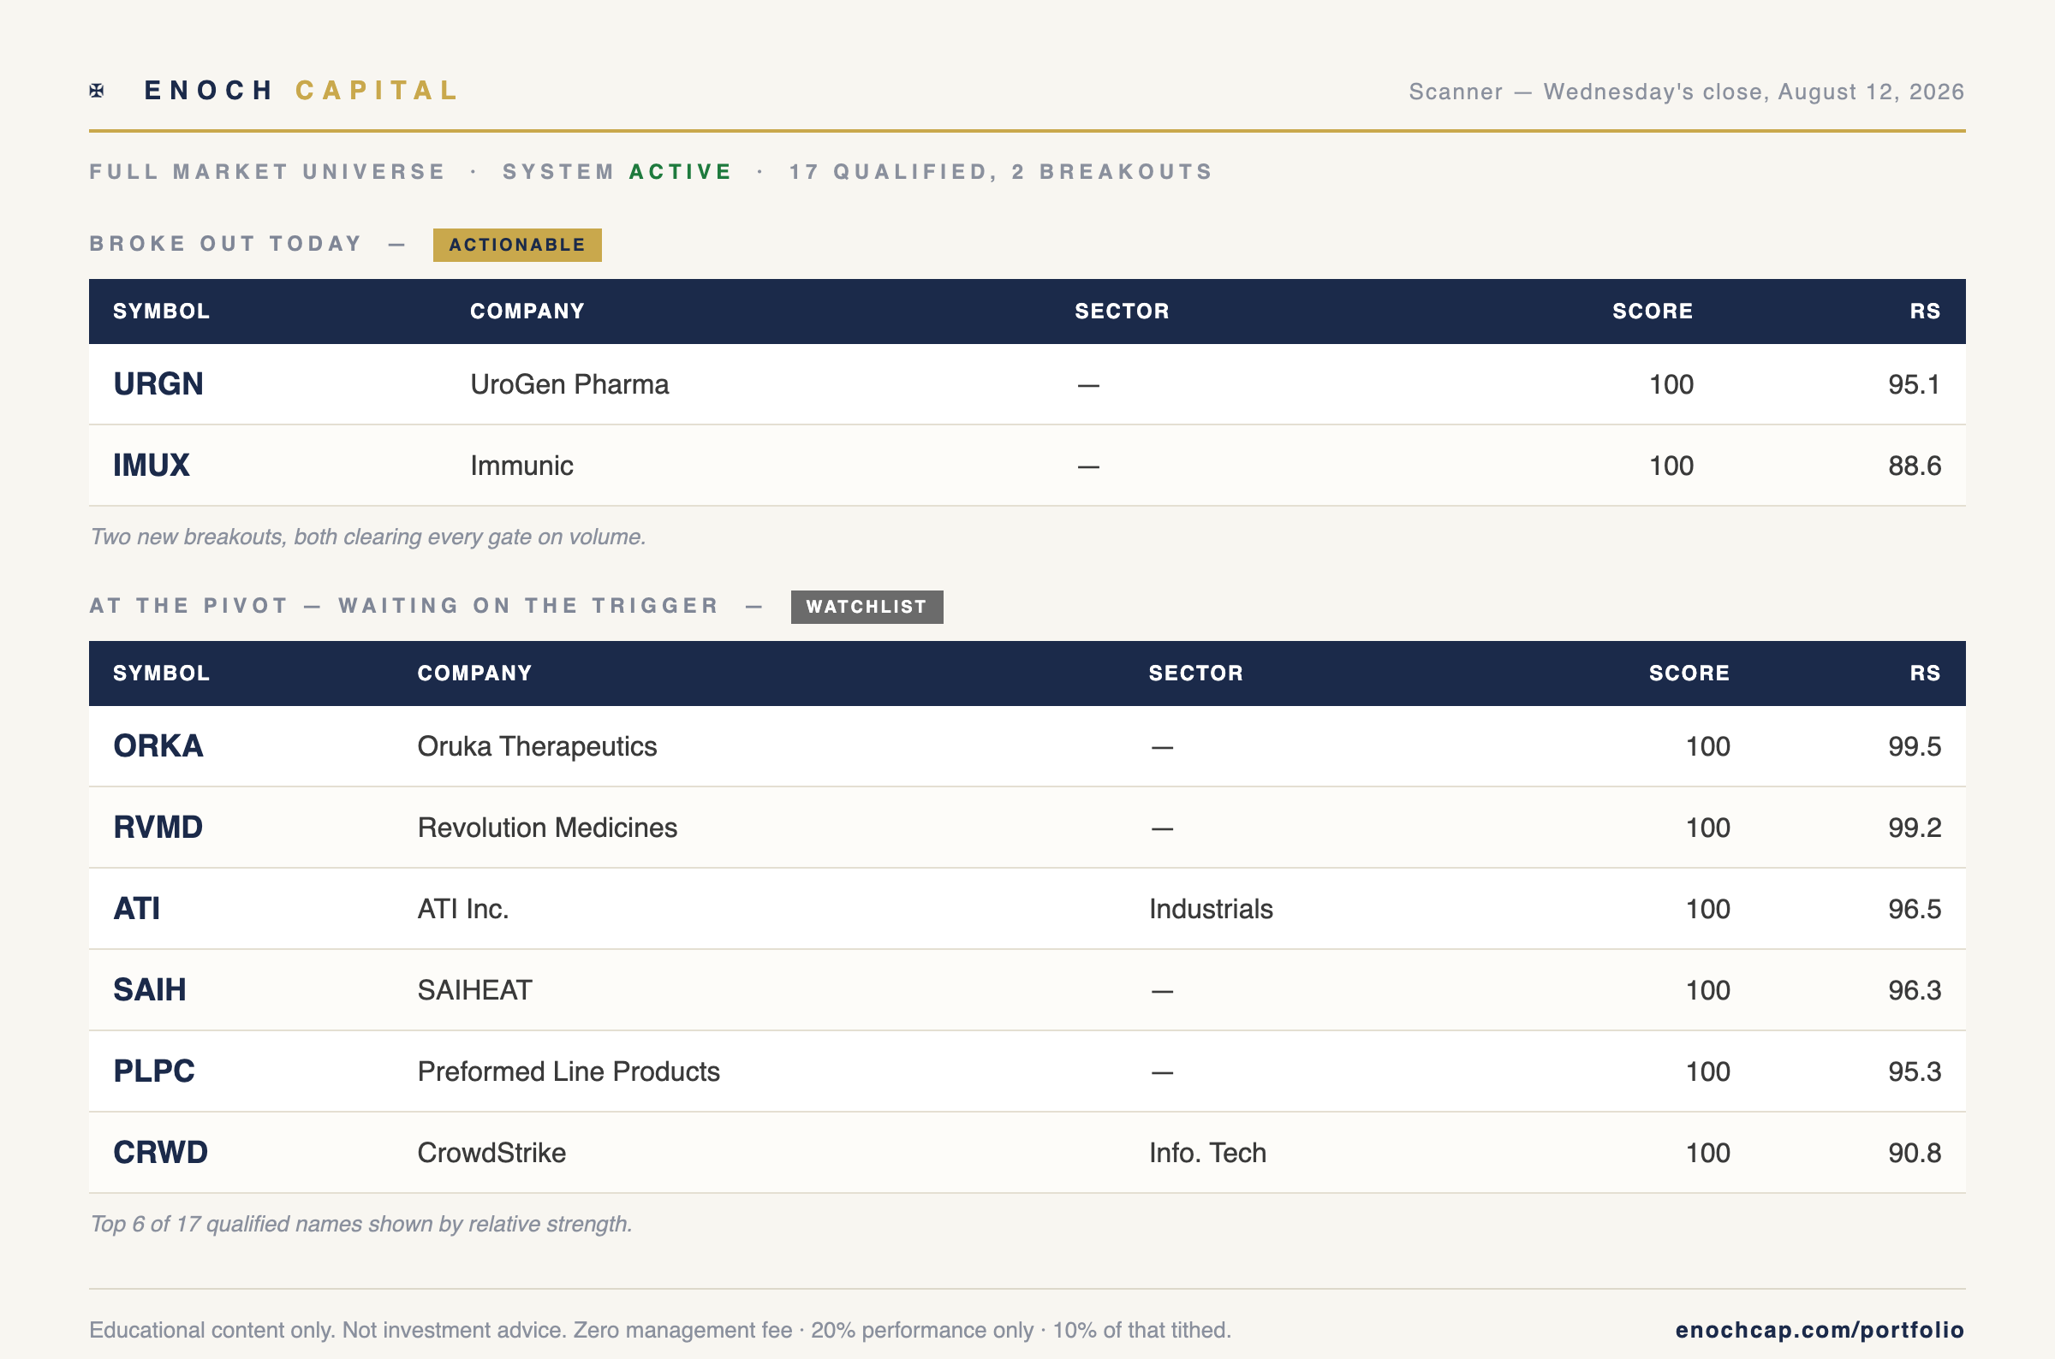The height and width of the screenshot is (1359, 2055).
Task: Click the RS value 90.8
Action: point(1915,1154)
